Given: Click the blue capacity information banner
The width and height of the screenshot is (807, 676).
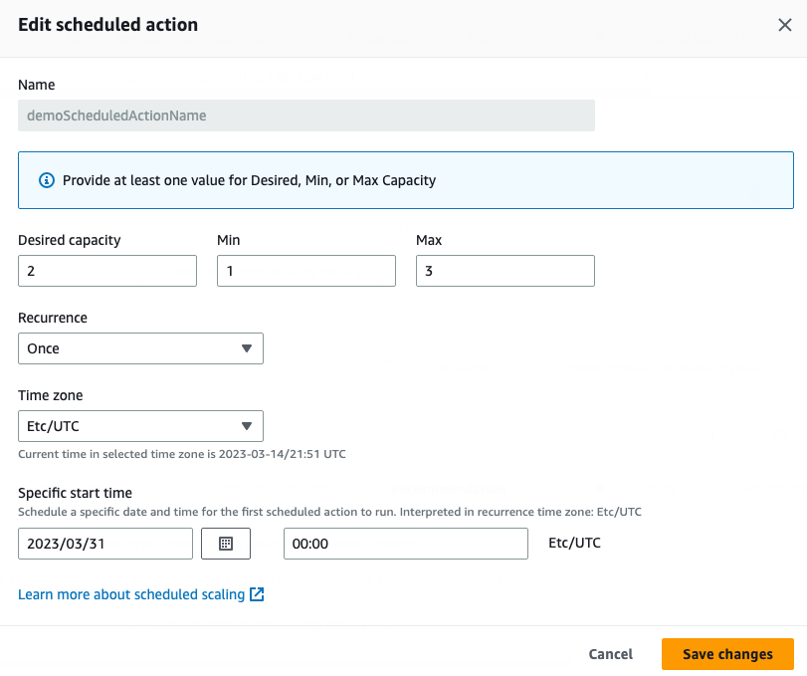Looking at the screenshot, I should tap(404, 181).
